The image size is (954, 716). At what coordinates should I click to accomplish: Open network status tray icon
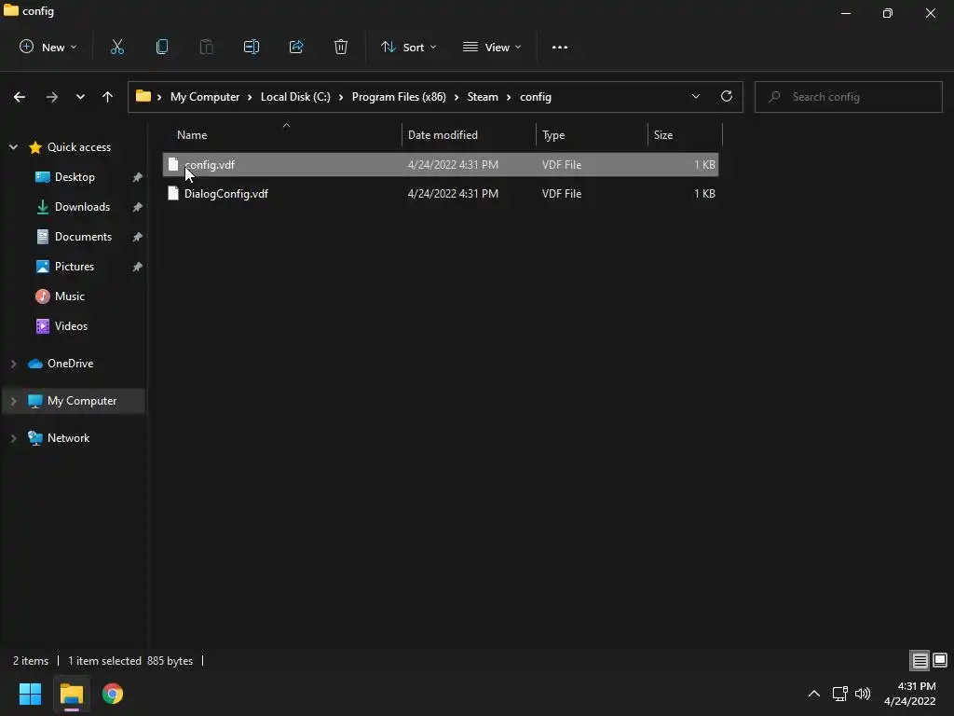coord(840,694)
